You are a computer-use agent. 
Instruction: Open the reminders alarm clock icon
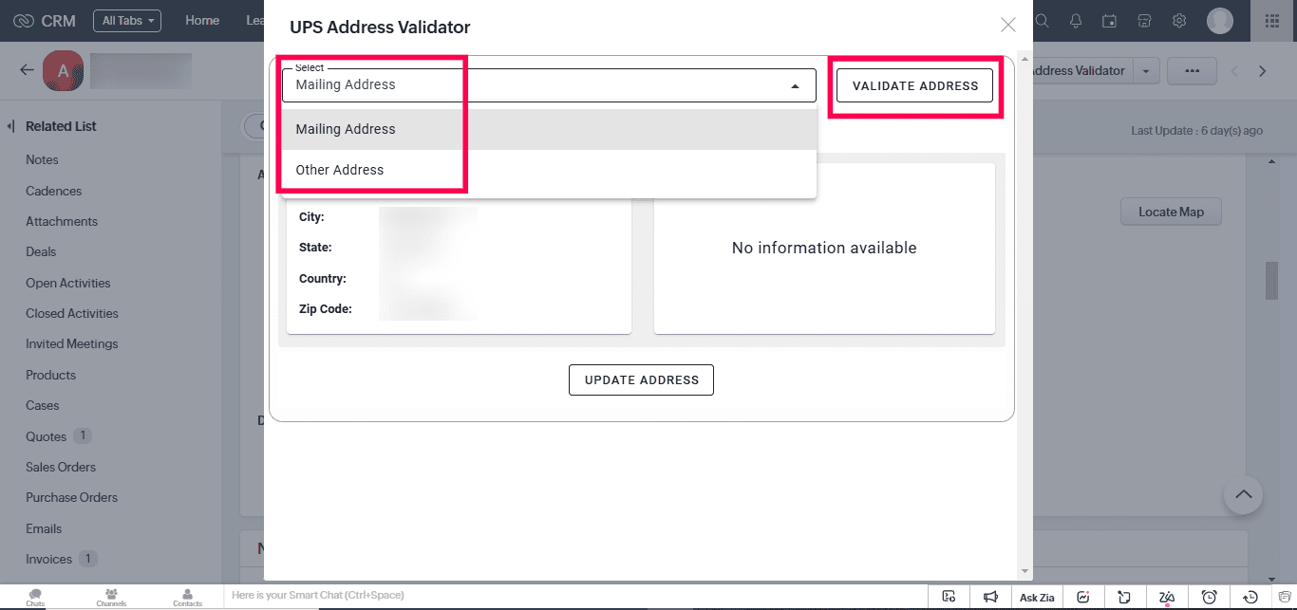point(1210,597)
